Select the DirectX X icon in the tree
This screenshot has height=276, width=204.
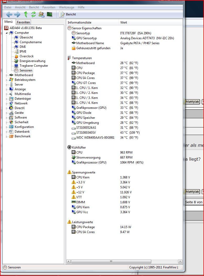(x=11, y=108)
